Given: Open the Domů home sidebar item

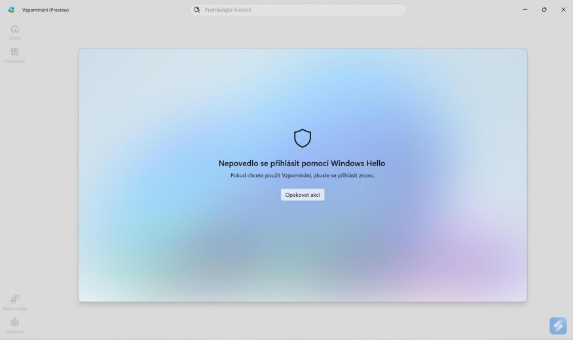Looking at the screenshot, I should coord(14,32).
